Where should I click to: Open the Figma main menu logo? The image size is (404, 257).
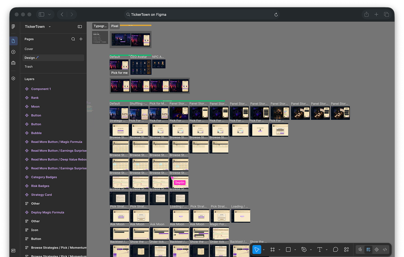13,27
